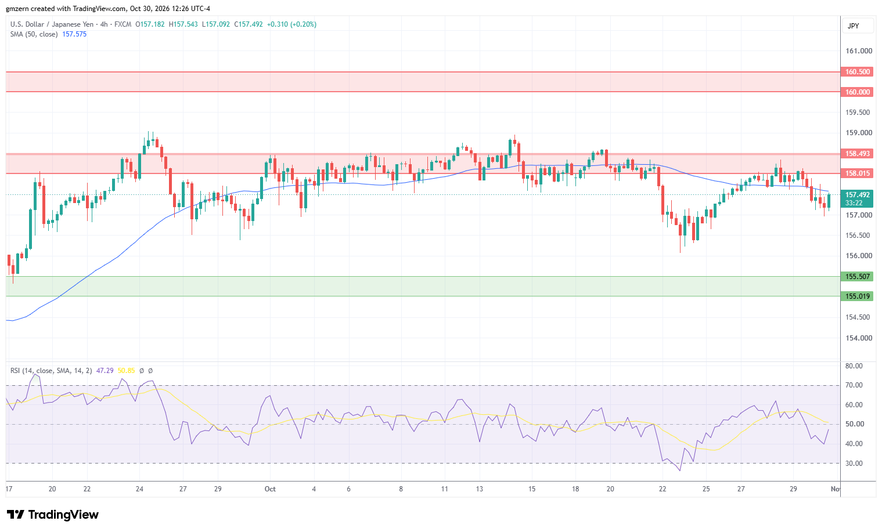Click the 159.000 price axis tick
882x532 pixels.
coord(859,133)
